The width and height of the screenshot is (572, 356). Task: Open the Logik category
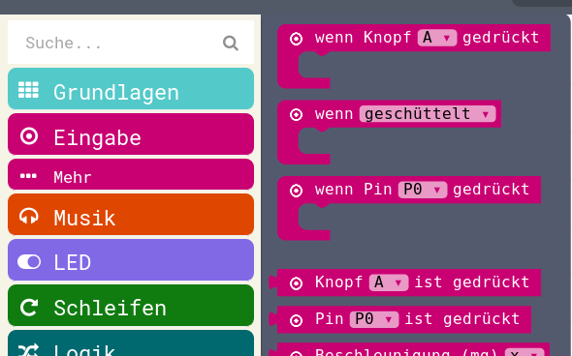pos(131,343)
